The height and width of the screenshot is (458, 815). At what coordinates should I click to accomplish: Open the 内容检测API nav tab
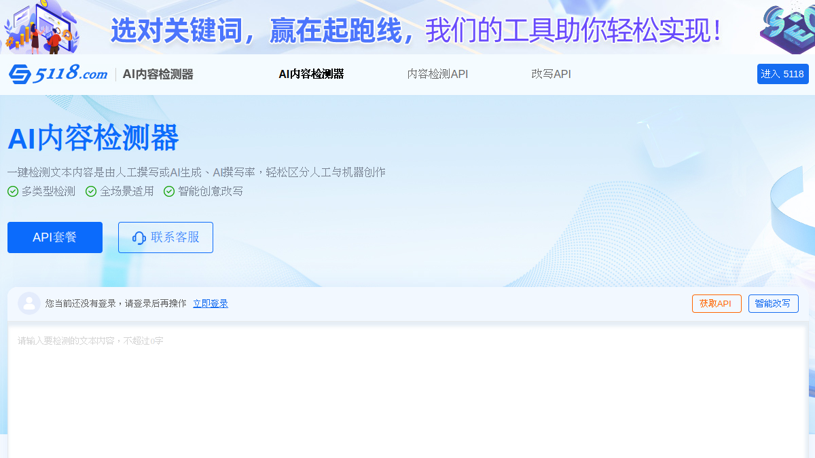[437, 74]
